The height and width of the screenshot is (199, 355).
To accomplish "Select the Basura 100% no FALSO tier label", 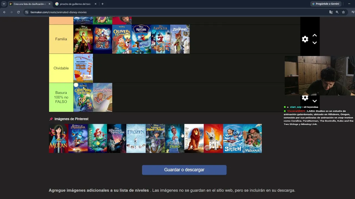I will (61, 97).
